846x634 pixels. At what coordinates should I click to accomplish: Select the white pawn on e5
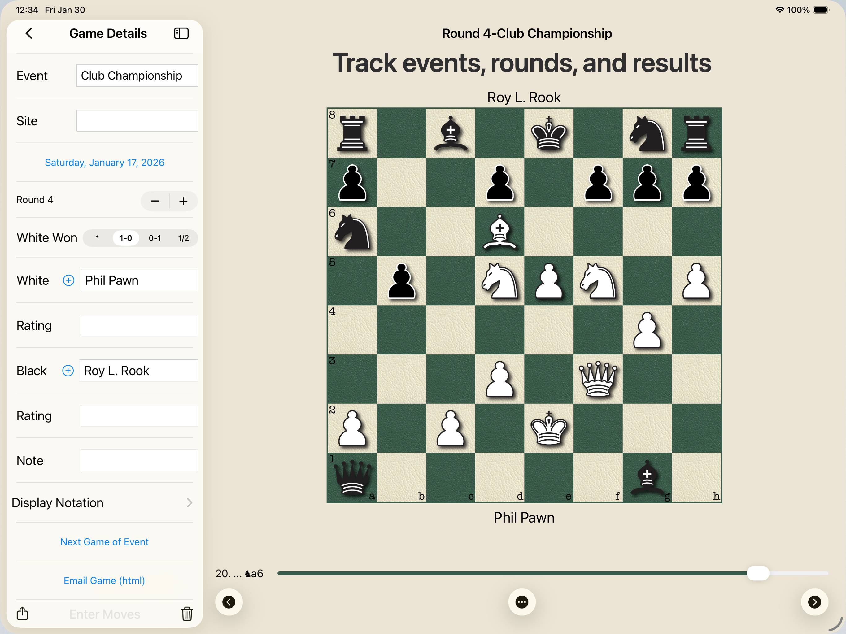coord(549,281)
